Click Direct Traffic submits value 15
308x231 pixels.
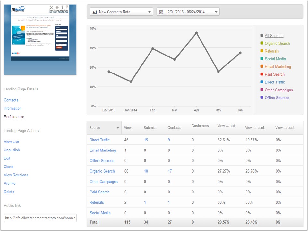pos(146,140)
